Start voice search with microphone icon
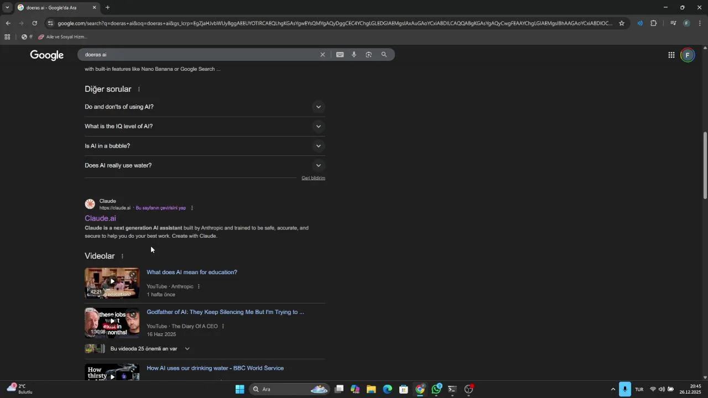 pyautogui.click(x=354, y=55)
